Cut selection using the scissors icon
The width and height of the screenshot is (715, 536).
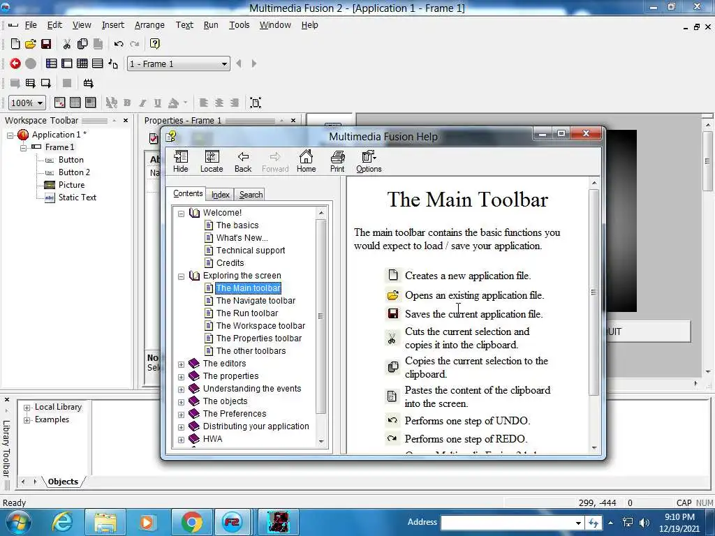click(x=67, y=44)
